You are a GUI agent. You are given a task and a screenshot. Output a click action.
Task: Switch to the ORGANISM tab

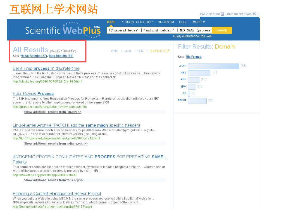point(166,22)
